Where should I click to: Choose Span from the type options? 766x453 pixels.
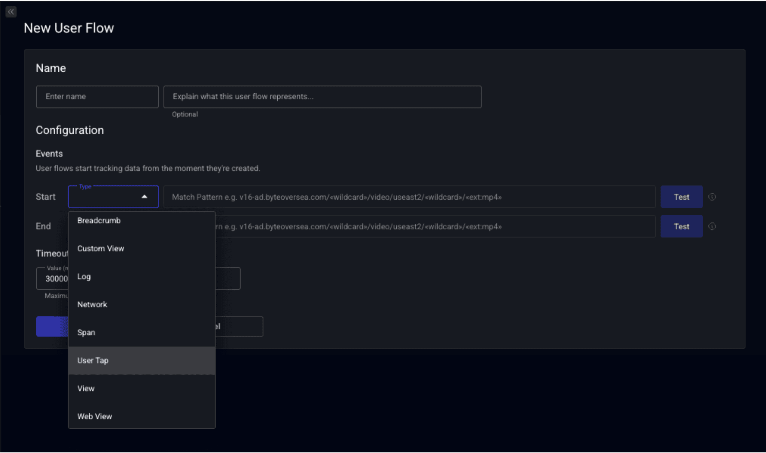tap(86, 332)
